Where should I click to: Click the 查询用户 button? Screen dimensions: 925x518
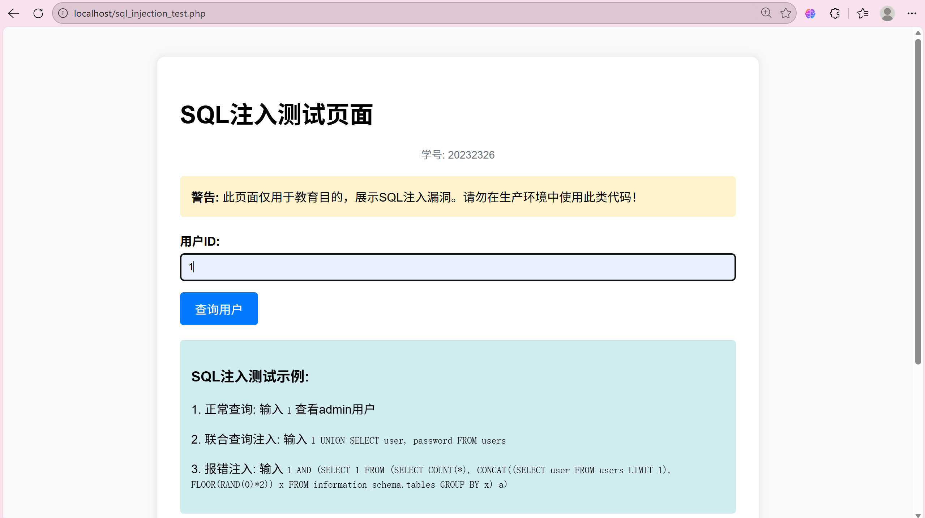[219, 309]
